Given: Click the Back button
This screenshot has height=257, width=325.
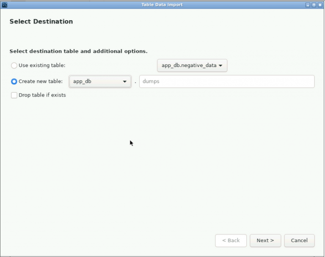Looking at the screenshot, I should click(x=231, y=241).
